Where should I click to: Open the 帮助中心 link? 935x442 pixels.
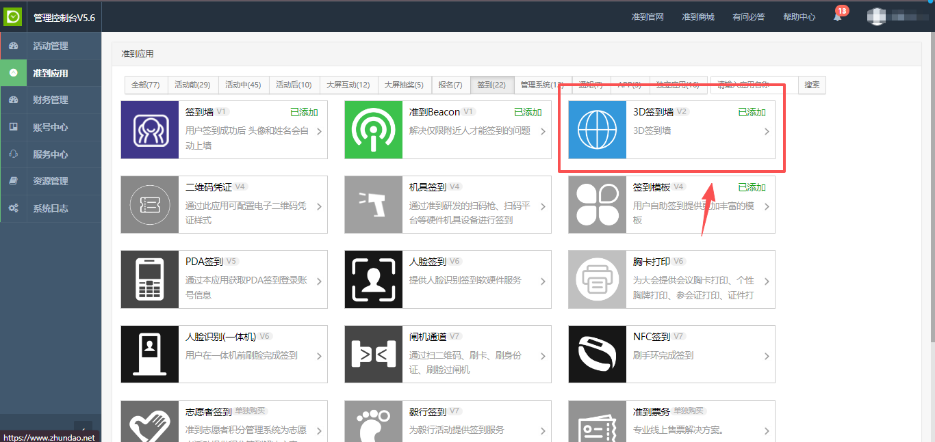[799, 16]
